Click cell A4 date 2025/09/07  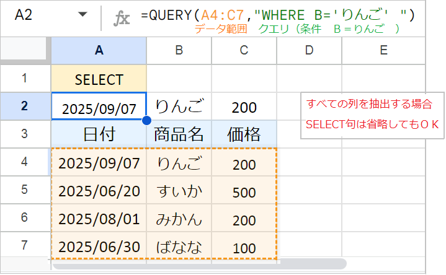pyautogui.click(x=99, y=162)
